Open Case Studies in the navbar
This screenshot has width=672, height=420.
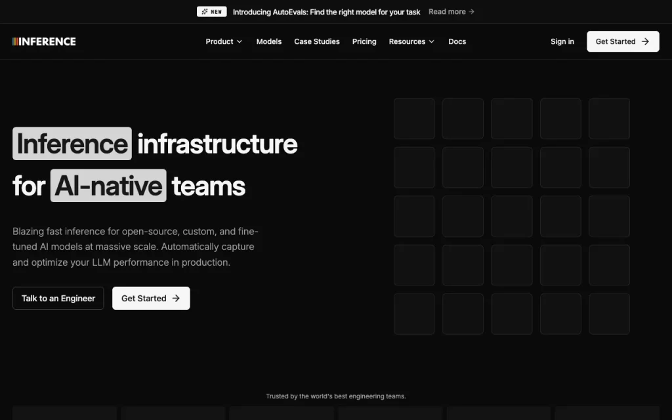[x=317, y=41]
